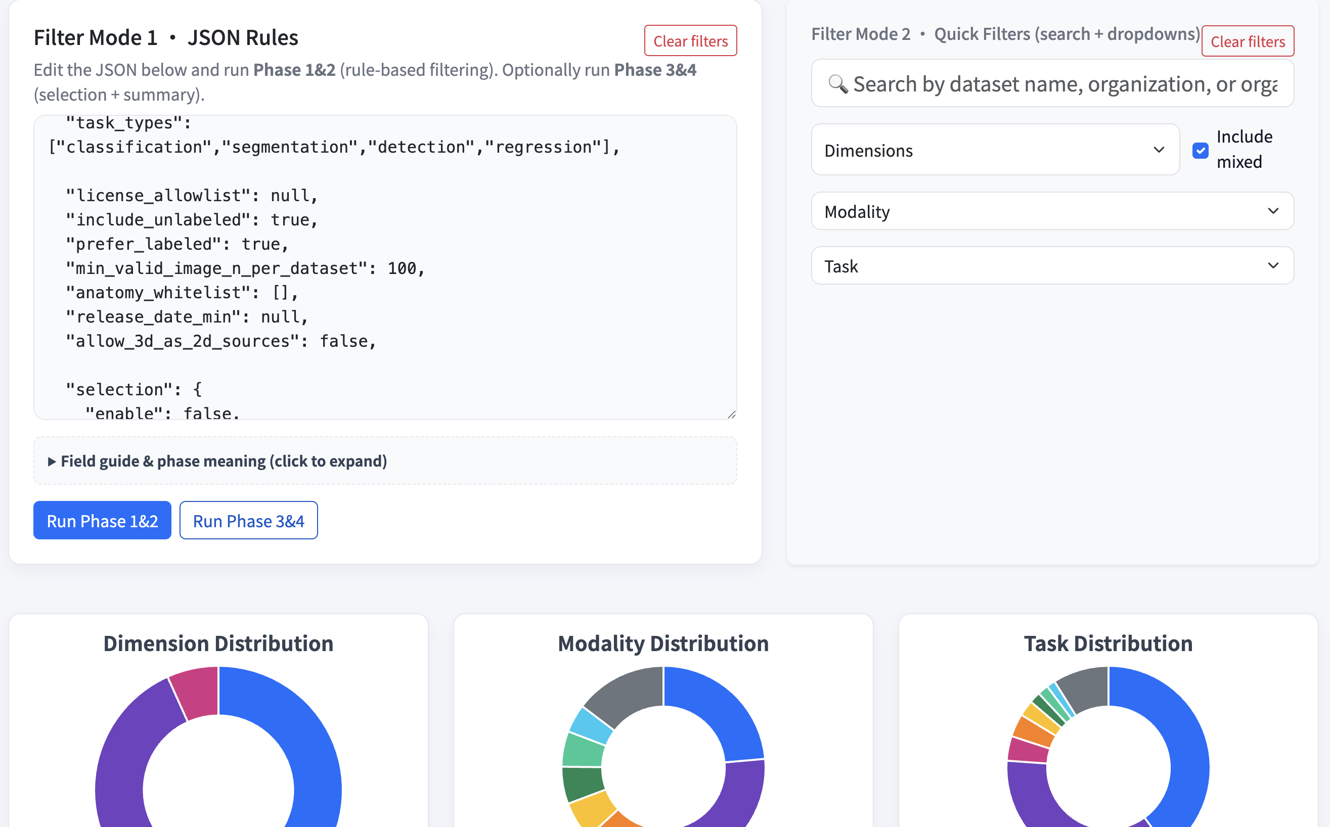Viewport: 1330px width, 827px height.
Task: Click the Task dropdown chevron arrow
Action: 1272,266
